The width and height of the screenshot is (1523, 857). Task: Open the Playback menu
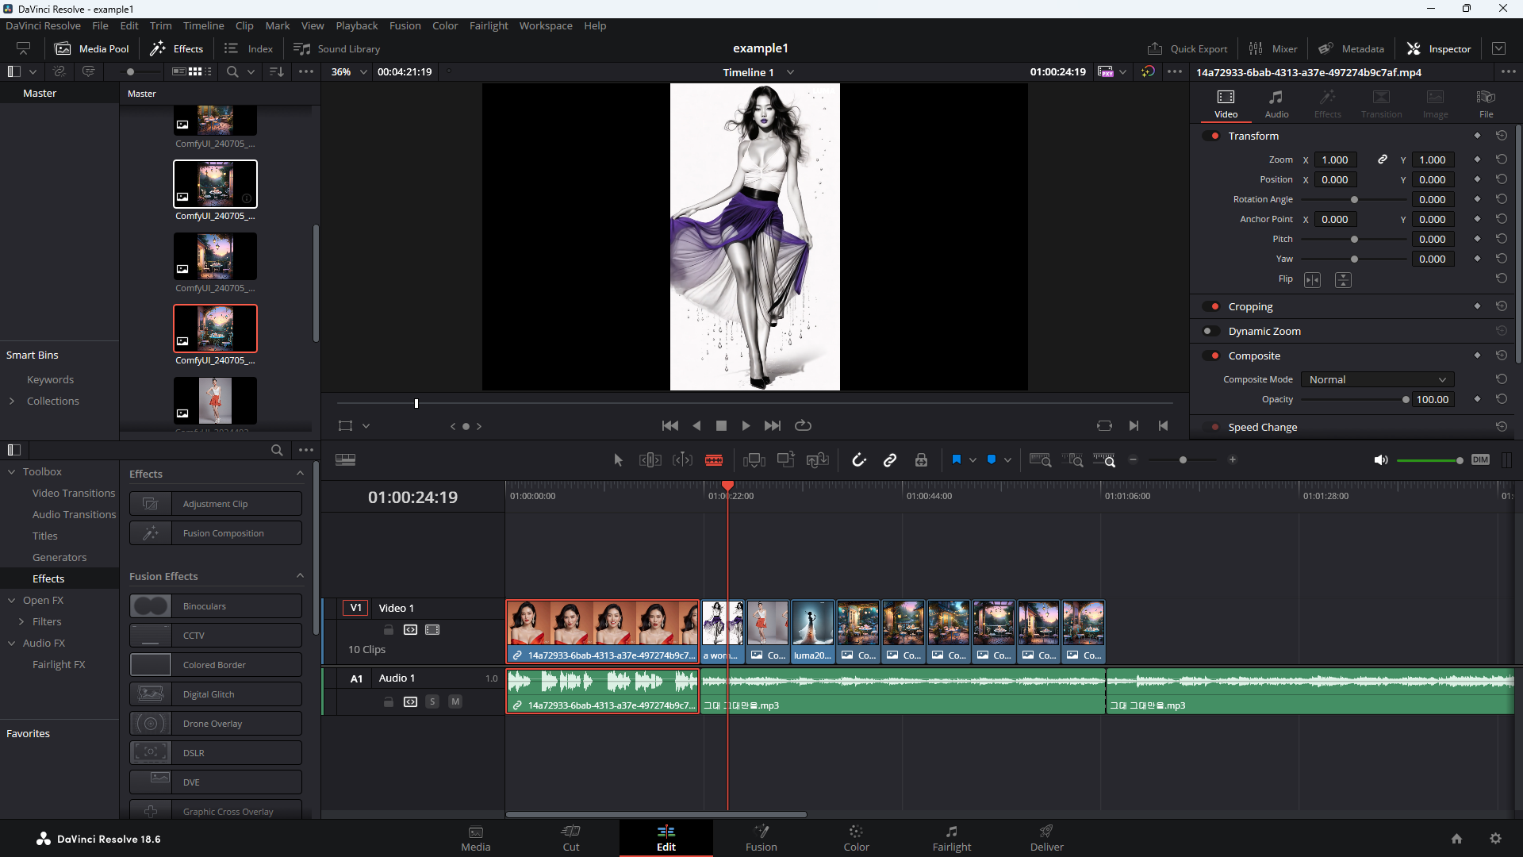[356, 25]
